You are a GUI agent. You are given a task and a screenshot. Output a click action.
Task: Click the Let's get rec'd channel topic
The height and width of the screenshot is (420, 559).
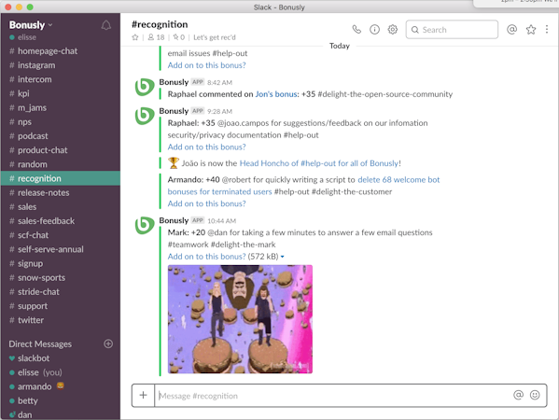(215, 37)
